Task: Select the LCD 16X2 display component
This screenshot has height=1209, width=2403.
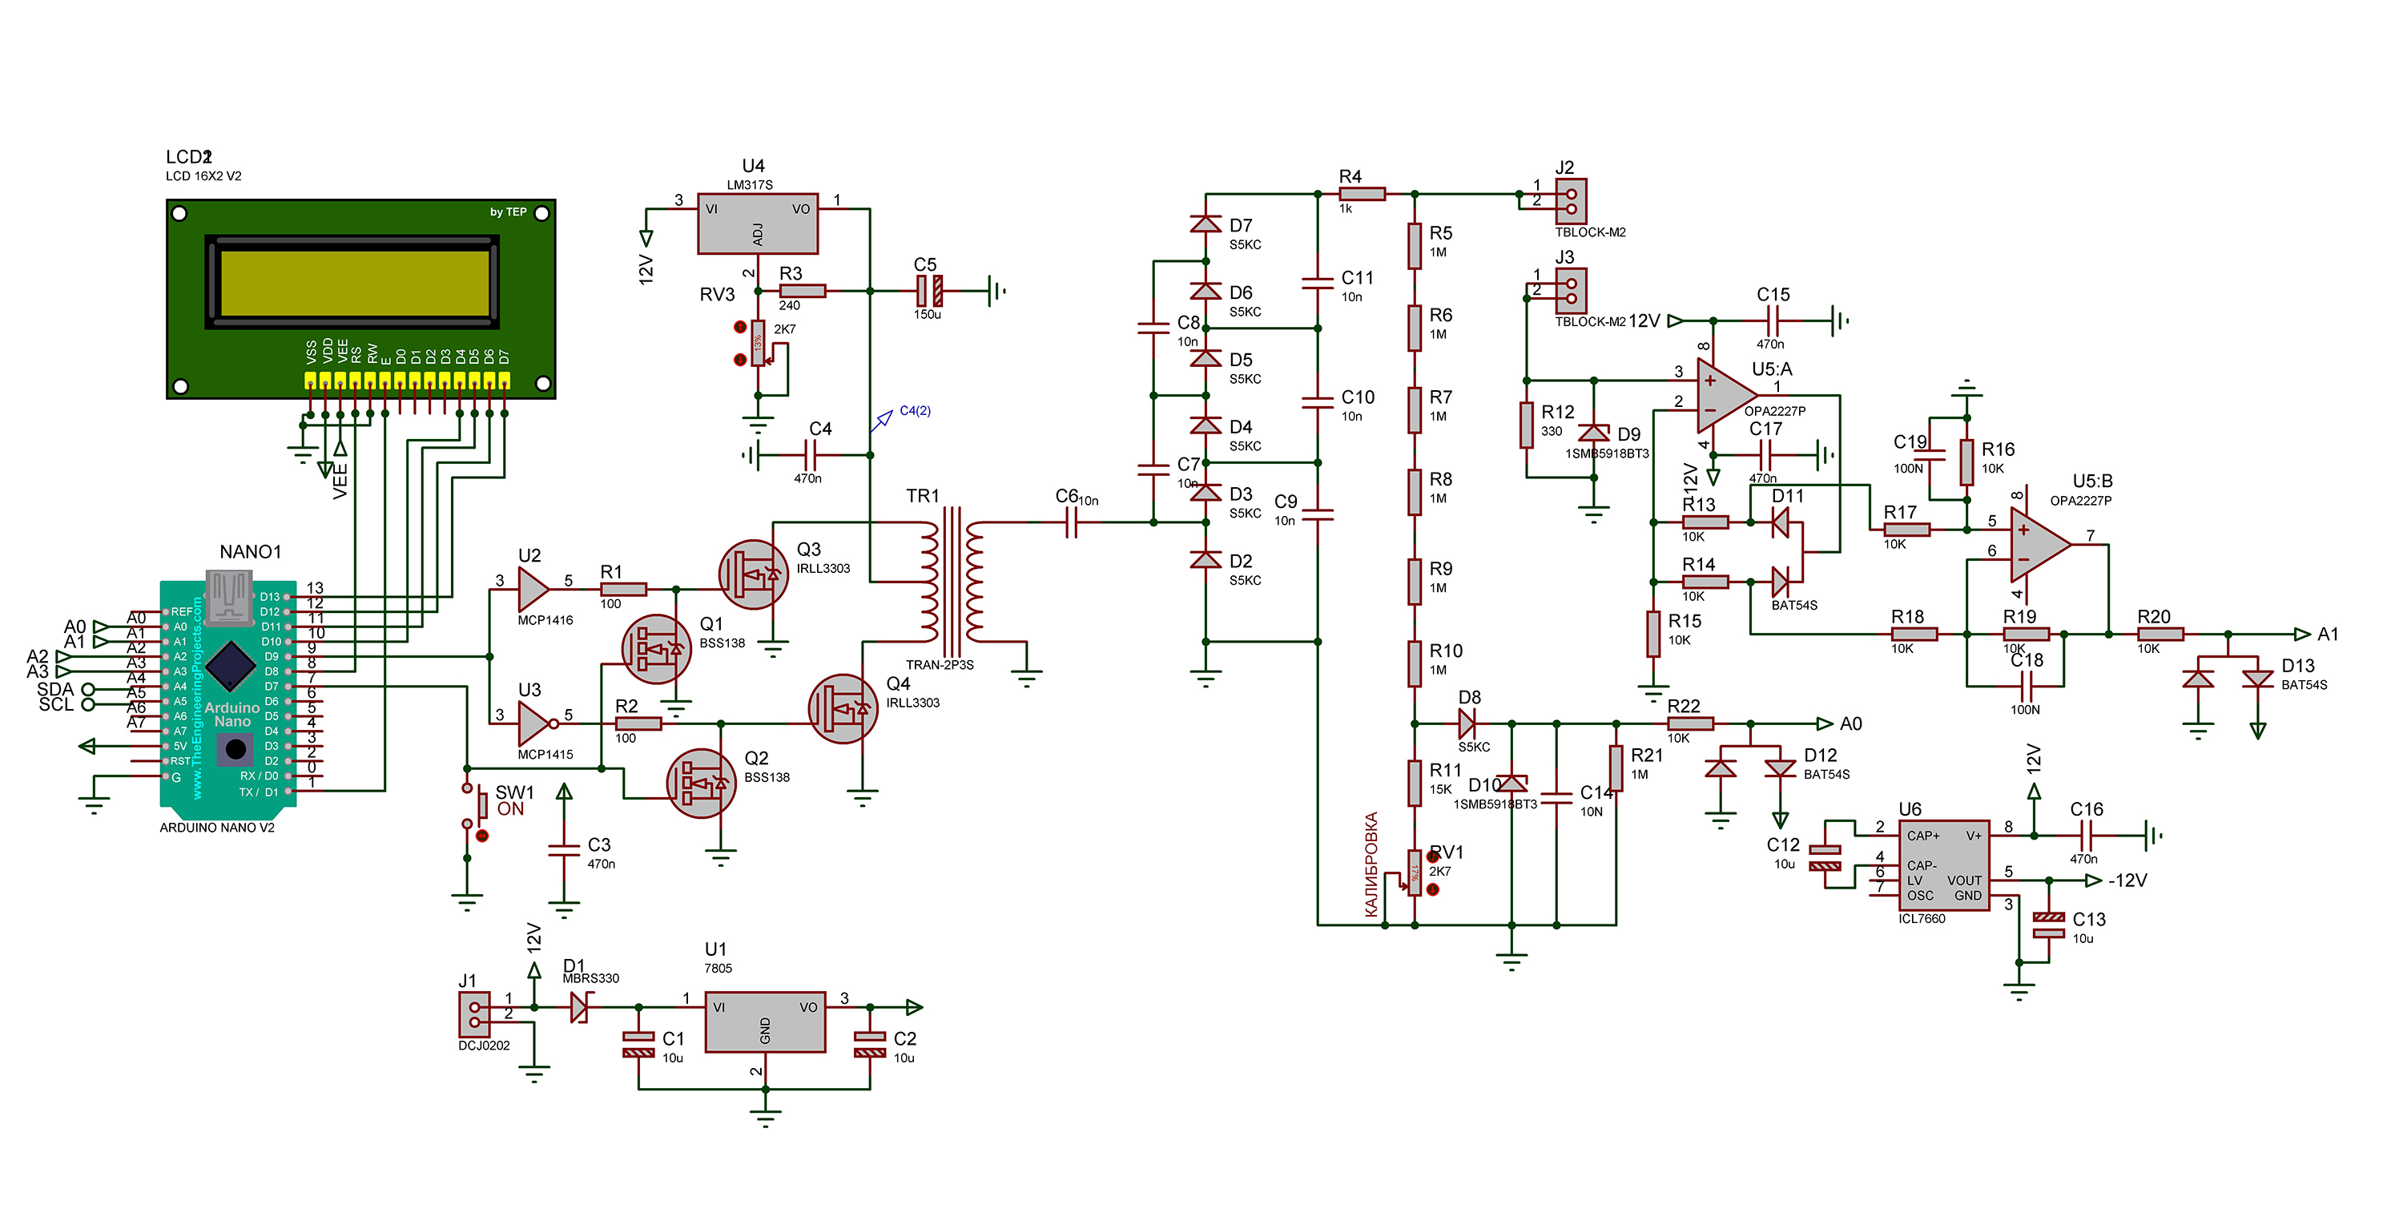Action: [361, 299]
